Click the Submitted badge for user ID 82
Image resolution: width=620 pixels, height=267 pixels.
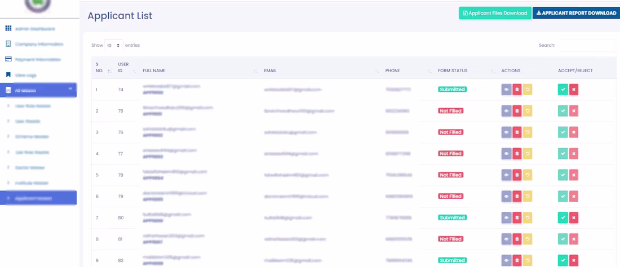453,260
